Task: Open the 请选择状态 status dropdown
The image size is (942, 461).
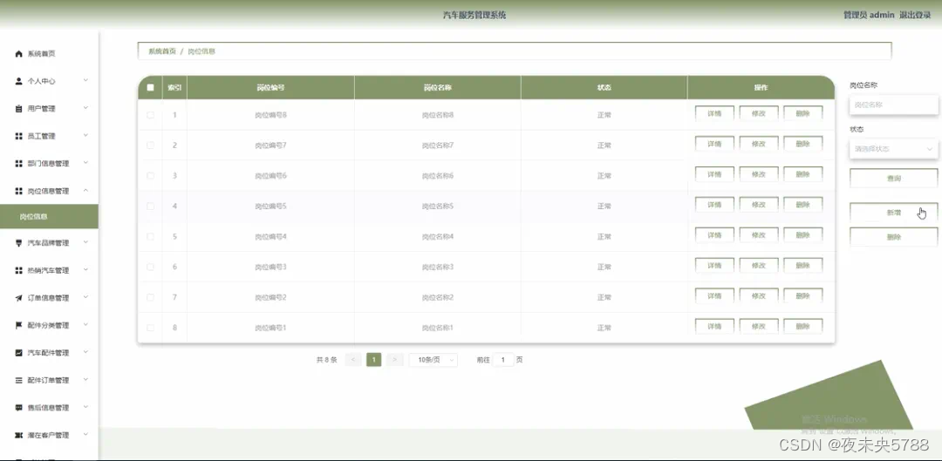Action: pos(893,148)
